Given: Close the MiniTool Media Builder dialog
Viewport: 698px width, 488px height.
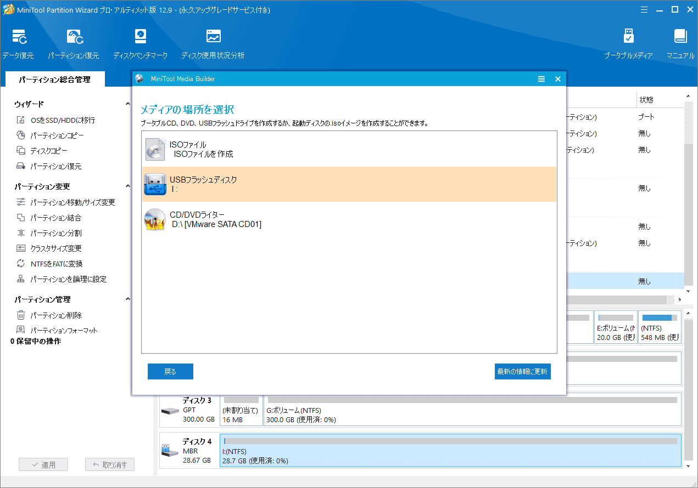Looking at the screenshot, I should point(558,79).
